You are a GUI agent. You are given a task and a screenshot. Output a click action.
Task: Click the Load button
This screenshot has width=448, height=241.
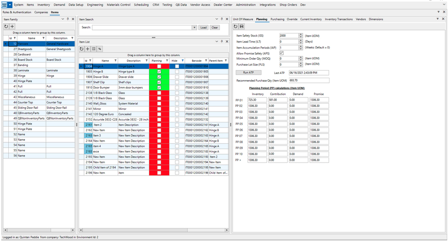tap(203, 28)
